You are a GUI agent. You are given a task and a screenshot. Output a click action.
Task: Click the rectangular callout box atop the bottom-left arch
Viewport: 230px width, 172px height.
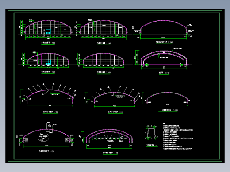tap(49, 126)
